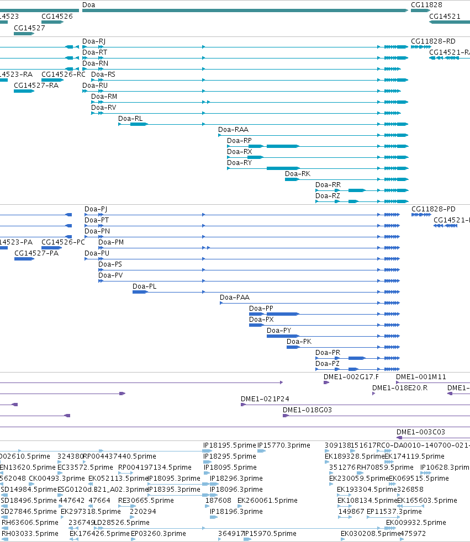The width and height of the screenshot is (470, 542).
Task: Open the EK189328.5prime EST
Action: (355, 456)
